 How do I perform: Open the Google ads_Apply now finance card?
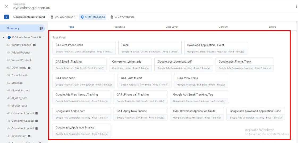[82, 130]
